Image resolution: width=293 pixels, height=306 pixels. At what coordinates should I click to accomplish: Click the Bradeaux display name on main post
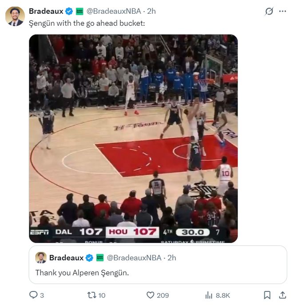(46, 11)
